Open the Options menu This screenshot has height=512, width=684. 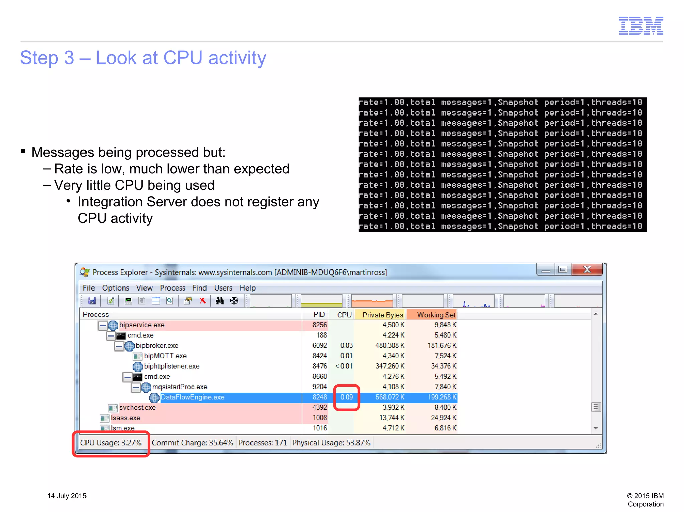coord(116,288)
